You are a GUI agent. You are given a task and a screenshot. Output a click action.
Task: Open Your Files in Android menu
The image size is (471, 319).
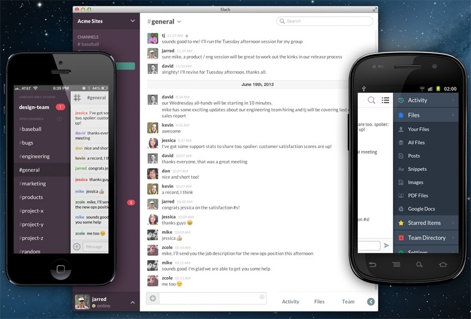point(426,129)
